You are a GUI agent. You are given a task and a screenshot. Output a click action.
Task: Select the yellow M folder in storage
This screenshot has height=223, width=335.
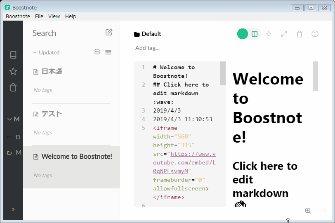click(14, 153)
